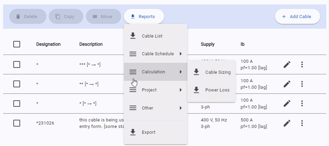
Task: Click download icon beside Cable Sizing
Action: (x=196, y=72)
